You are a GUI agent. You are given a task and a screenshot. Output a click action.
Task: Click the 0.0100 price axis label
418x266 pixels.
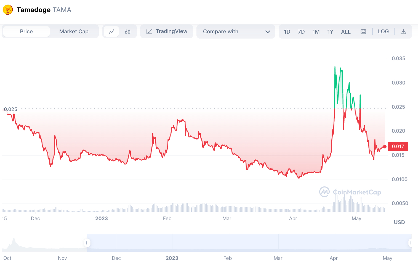(400, 179)
